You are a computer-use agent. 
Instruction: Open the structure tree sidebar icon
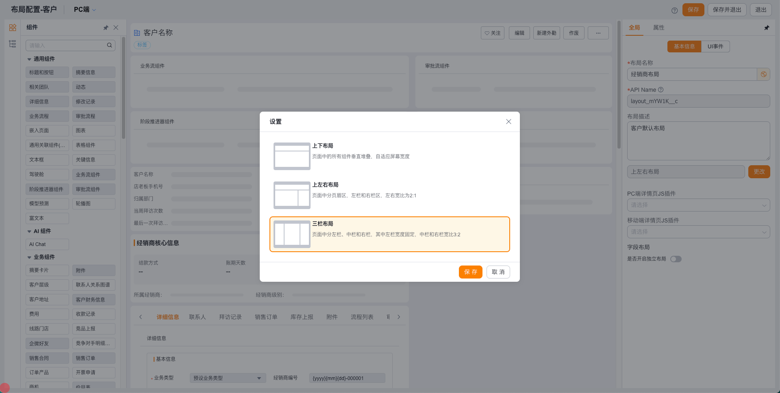(13, 44)
